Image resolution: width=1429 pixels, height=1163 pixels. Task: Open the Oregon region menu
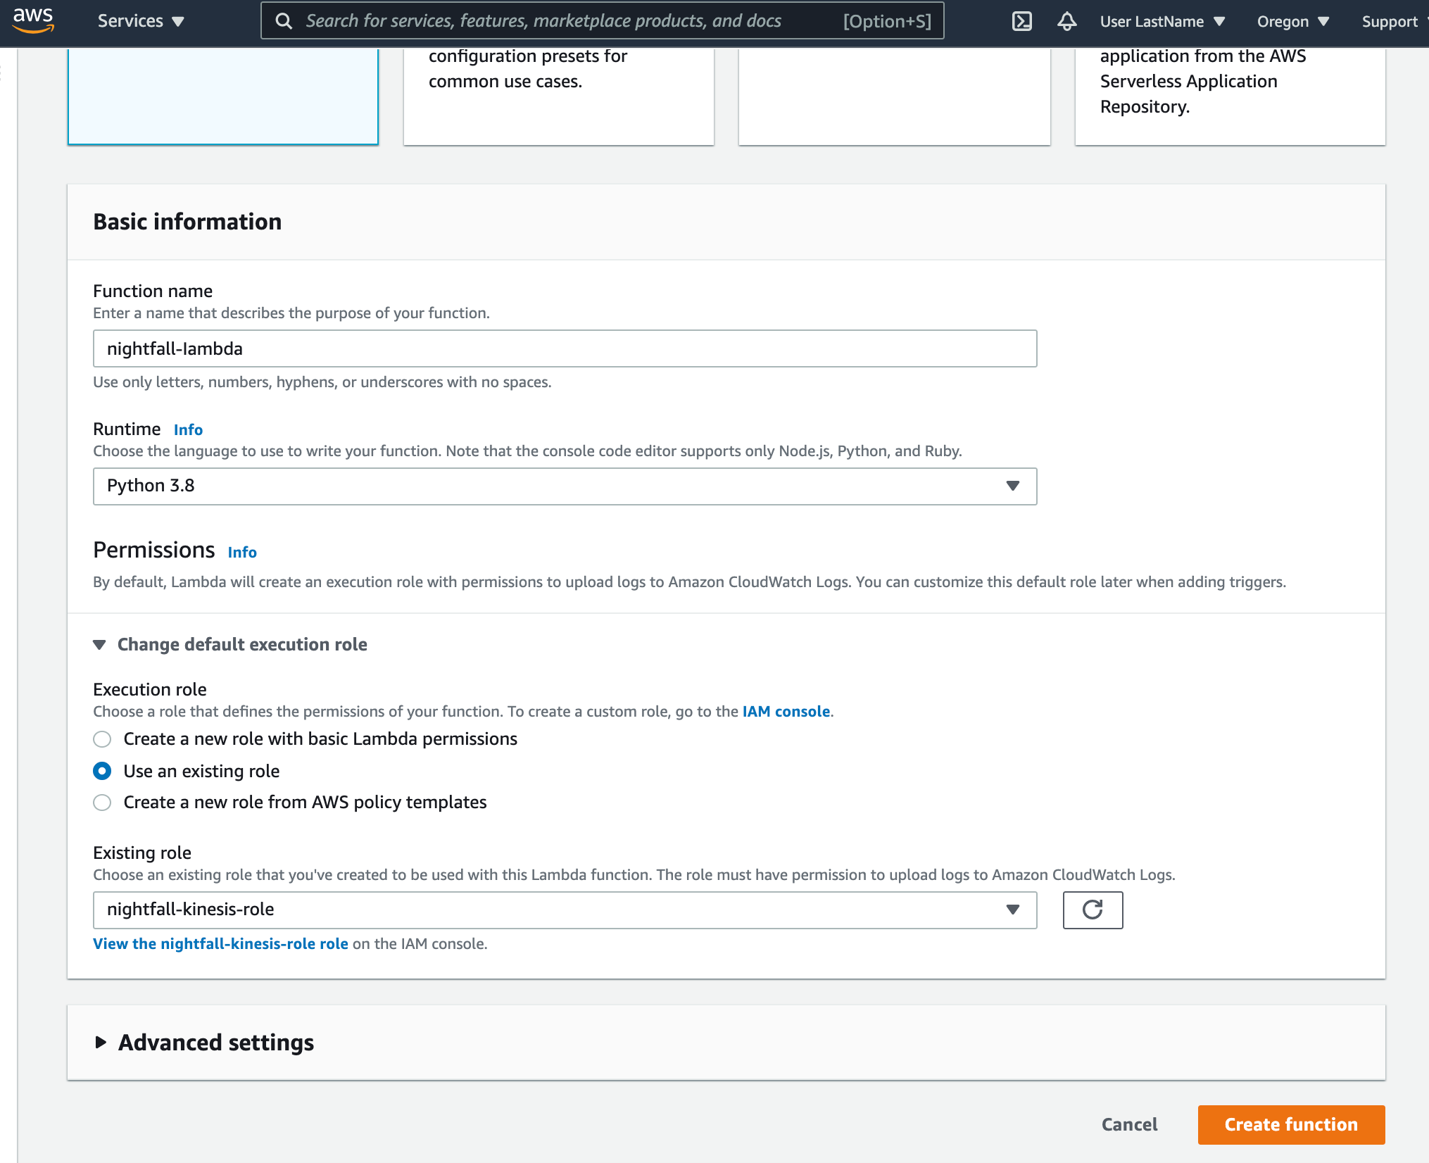(1292, 21)
